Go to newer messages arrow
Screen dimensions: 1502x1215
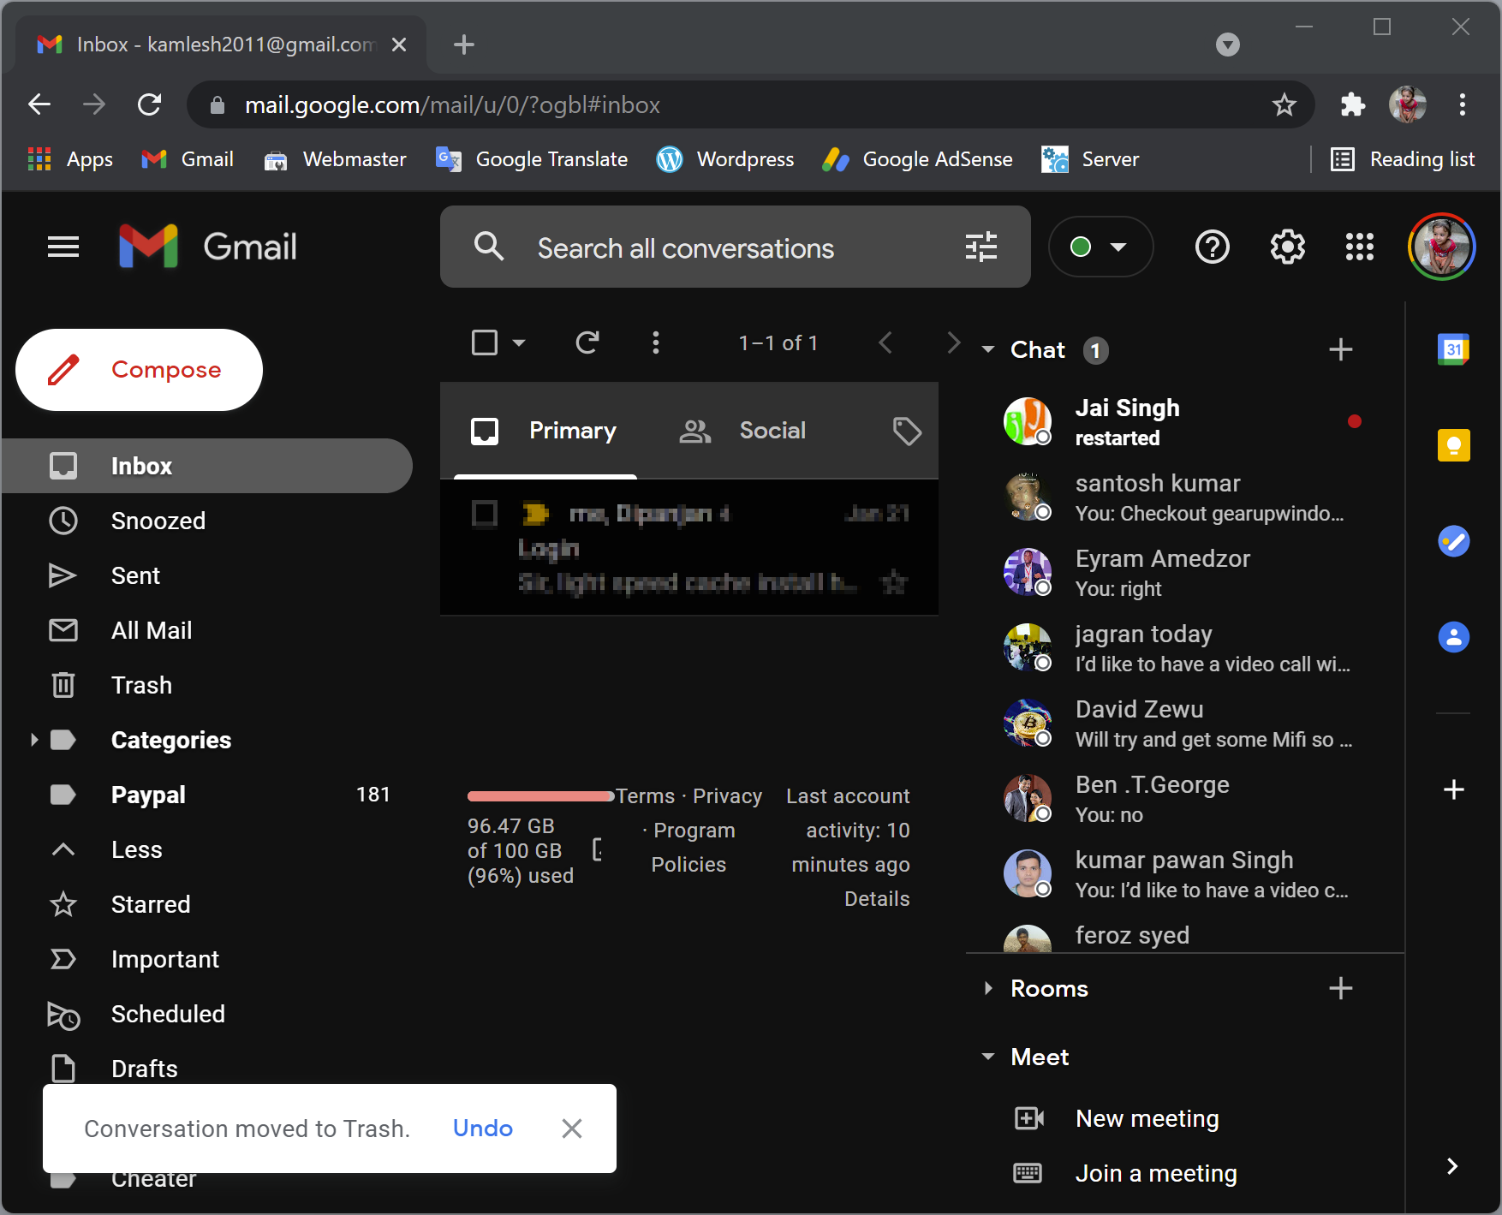[885, 343]
